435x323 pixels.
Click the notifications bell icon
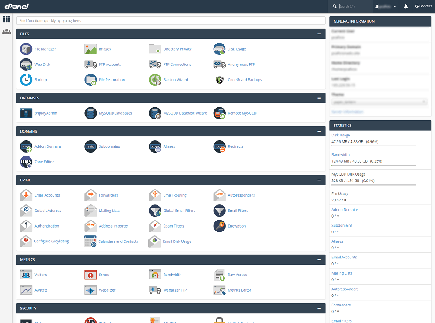click(x=405, y=7)
